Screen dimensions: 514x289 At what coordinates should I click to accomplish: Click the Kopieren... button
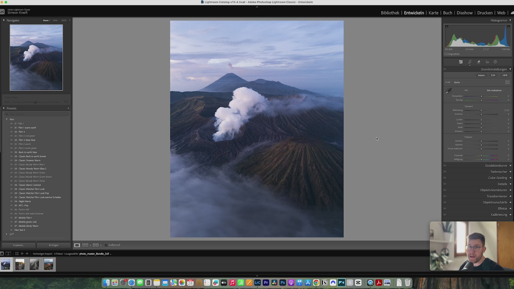[19, 245]
